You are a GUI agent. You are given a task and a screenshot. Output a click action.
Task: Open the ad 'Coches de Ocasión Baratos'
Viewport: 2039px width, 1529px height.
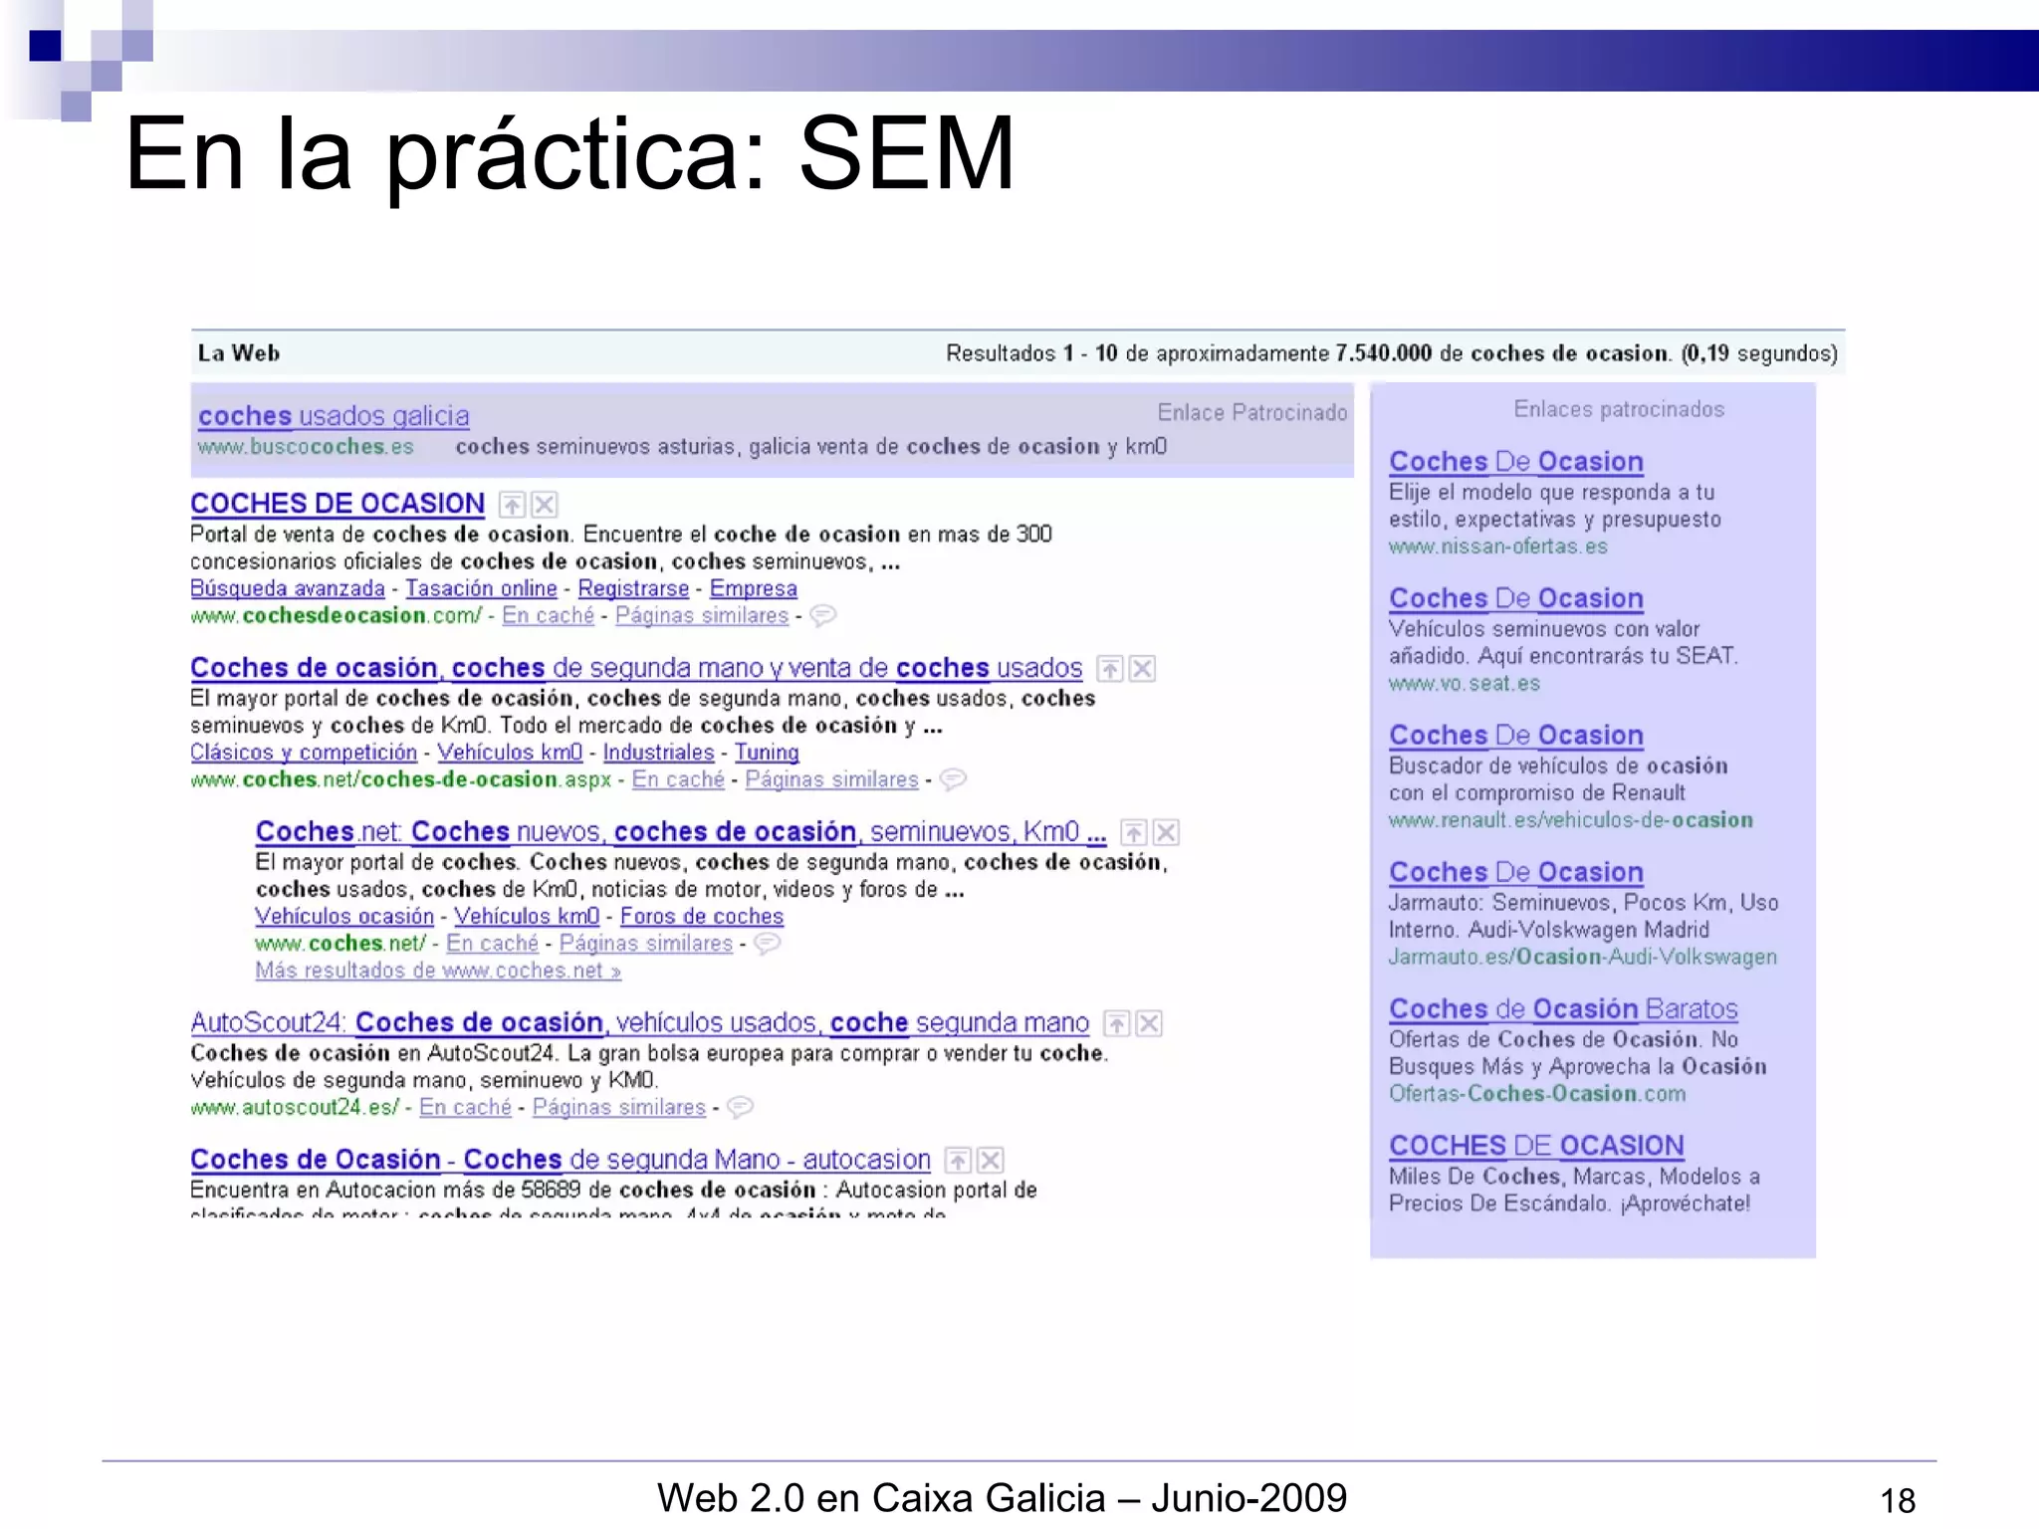pos(1563,1008)
